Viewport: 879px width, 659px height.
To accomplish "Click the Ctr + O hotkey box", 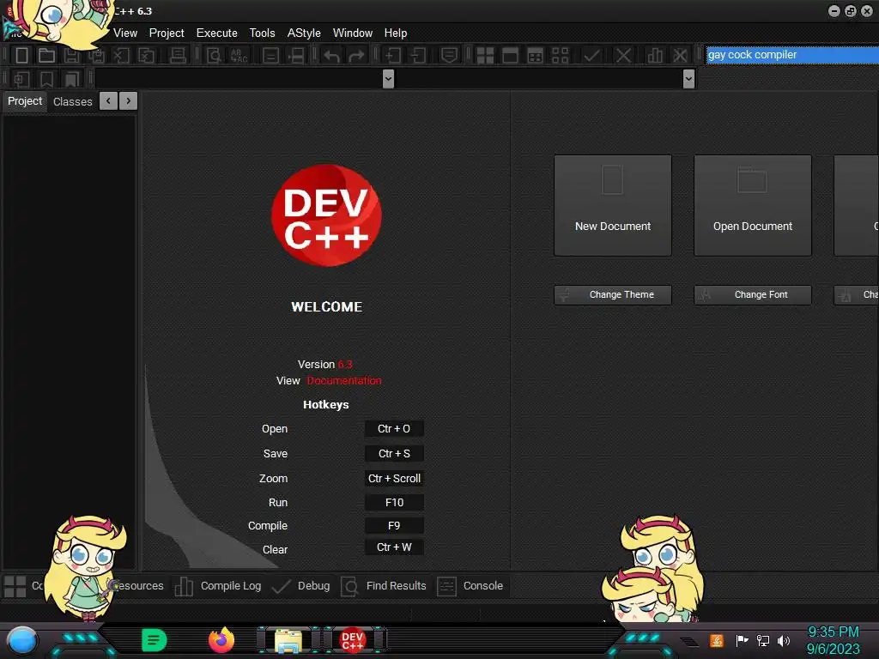I will tap(394, 429).
